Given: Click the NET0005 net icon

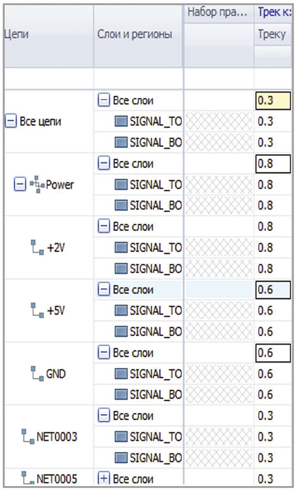Looking at the screenshot, I should pyautogui.click(x=29, y=478).
